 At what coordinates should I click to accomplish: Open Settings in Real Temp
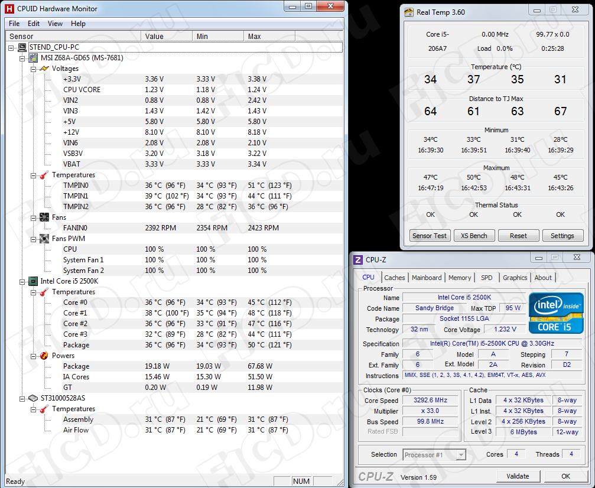[563, 236]
